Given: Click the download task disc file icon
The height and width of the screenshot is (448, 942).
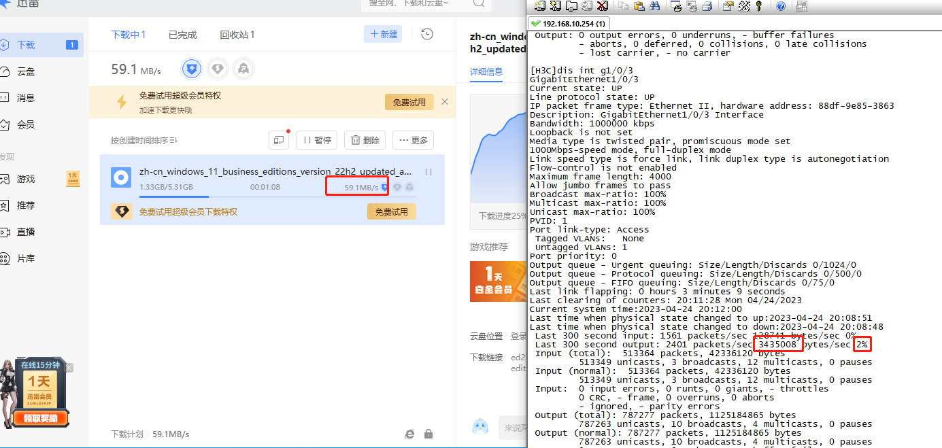Looking at the screenshot, I should click(121, 178).
